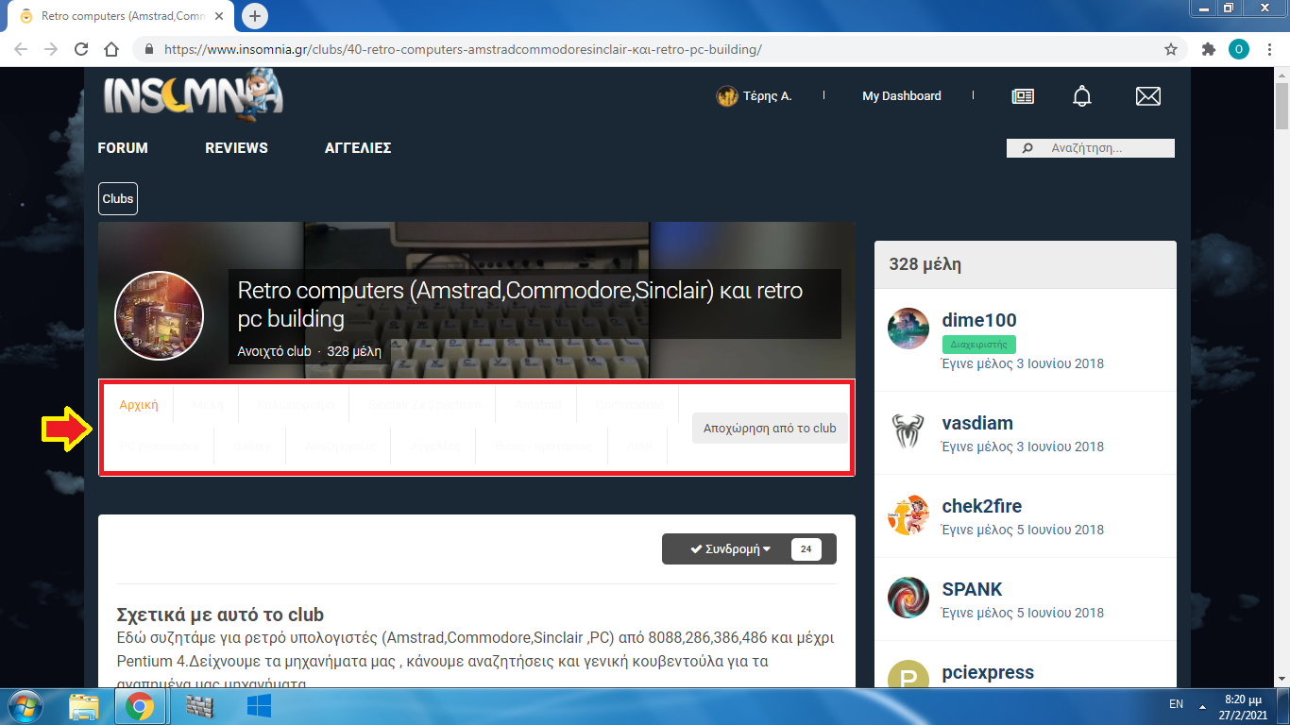
Task: Open Chrome three-dot menu
Action: [x=1268, y=49]
